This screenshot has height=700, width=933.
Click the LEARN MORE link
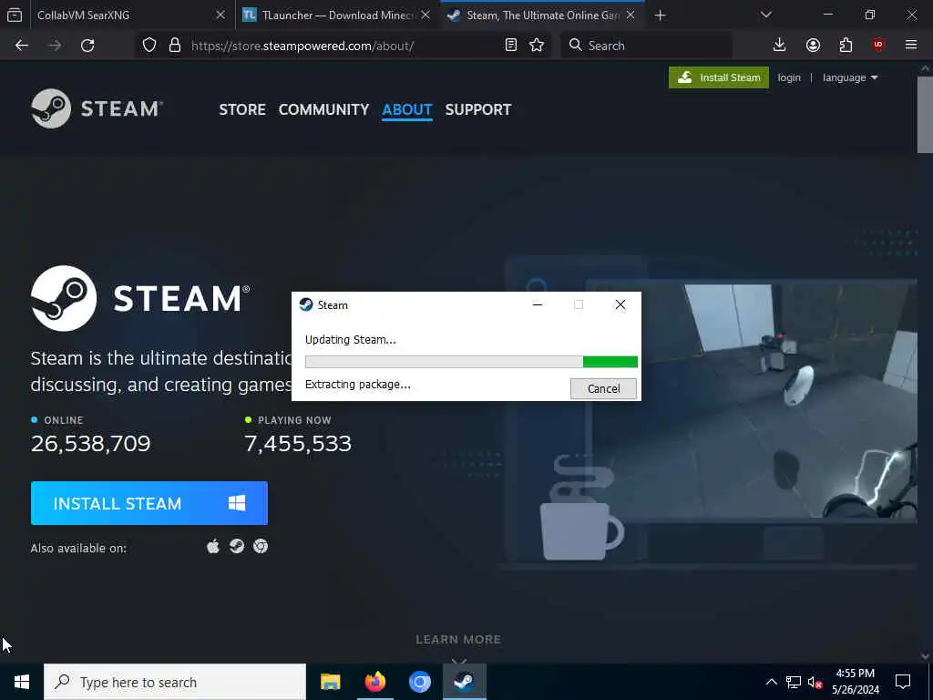pos(458,639)
